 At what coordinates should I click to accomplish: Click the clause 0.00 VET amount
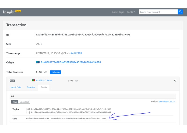click(x=73, y=81)
